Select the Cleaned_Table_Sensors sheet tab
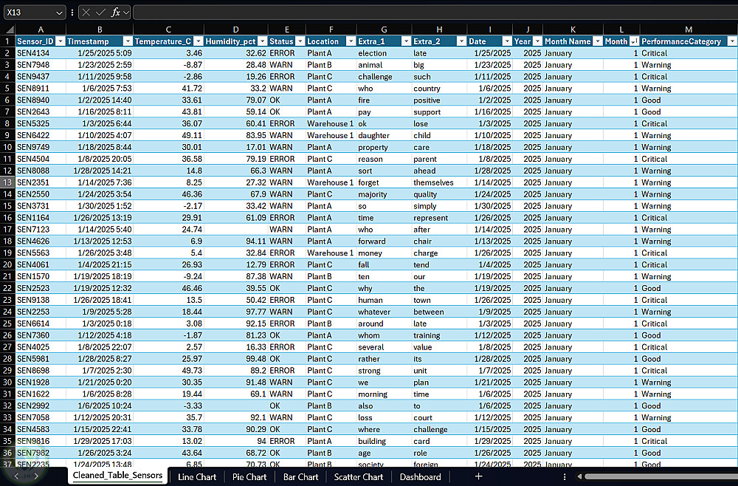Viewport: 738px width, 486px height. coord(117,476)
